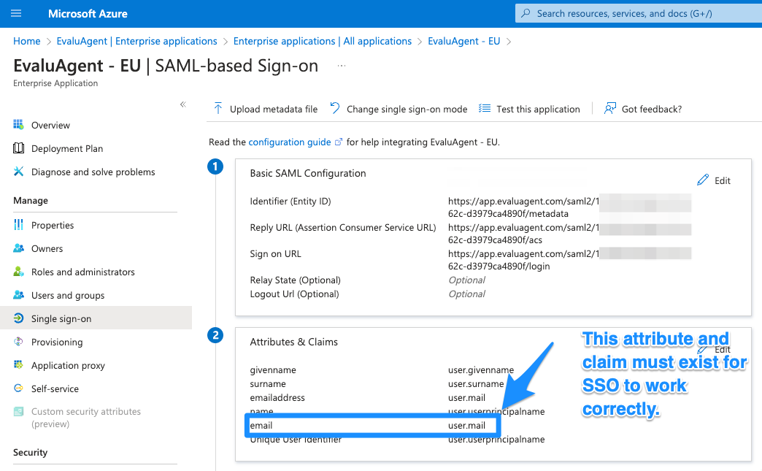Click the Security section header in sidebar
Viewport: 762px width, 471px height.
(x=30, y=453)
